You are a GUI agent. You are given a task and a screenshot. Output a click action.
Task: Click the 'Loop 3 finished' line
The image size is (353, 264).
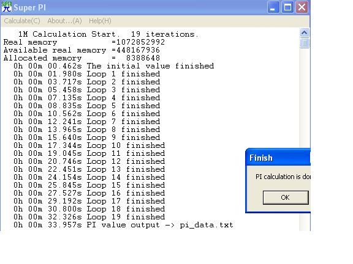tap(86, 90)
